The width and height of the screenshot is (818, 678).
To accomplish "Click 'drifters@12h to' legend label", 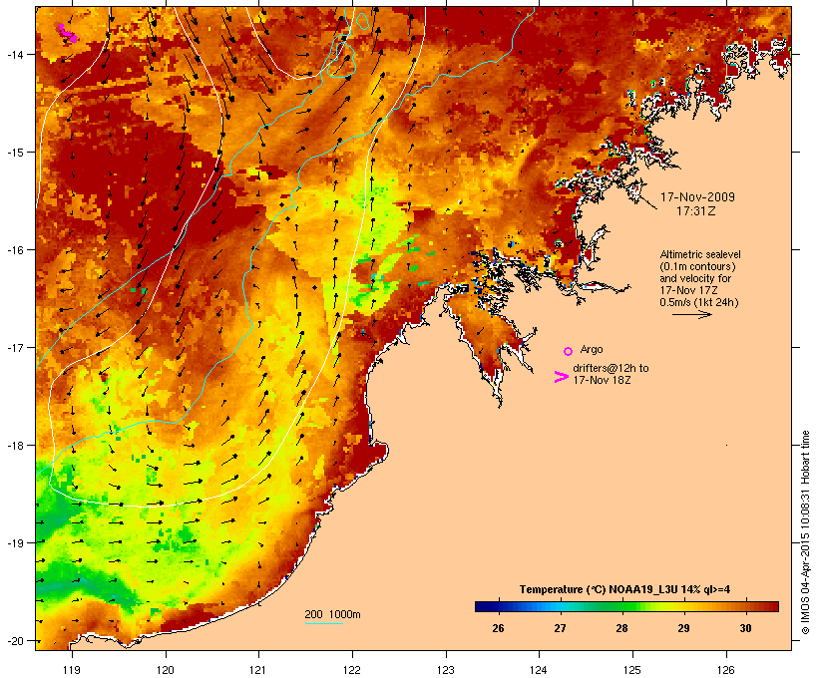I will 611,368.
